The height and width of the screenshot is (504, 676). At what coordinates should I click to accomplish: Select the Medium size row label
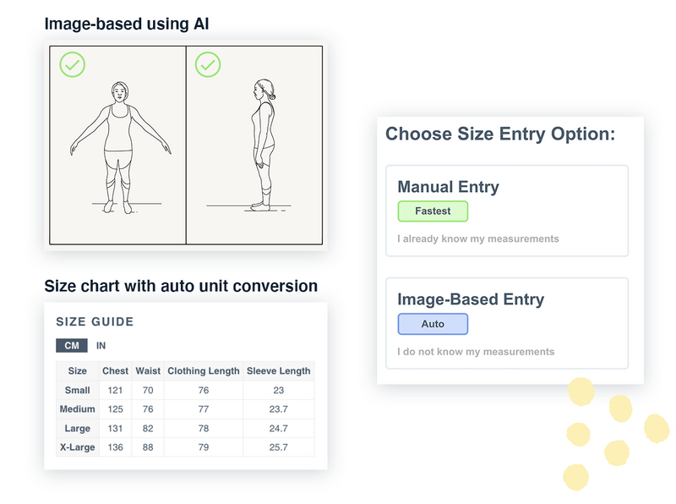(x=78, y=409)
